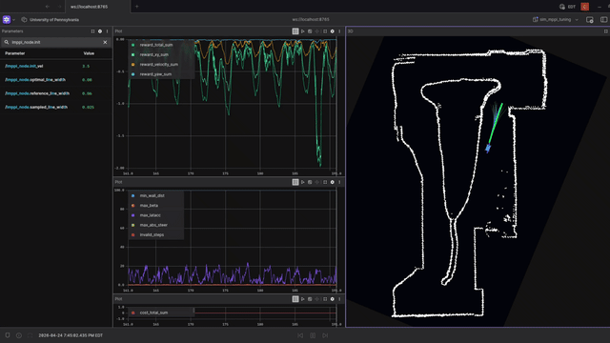Viewport: 610px width, 343px height.
Task: Toggle fullscreen on the middle Plot panel
Action: 325,182
